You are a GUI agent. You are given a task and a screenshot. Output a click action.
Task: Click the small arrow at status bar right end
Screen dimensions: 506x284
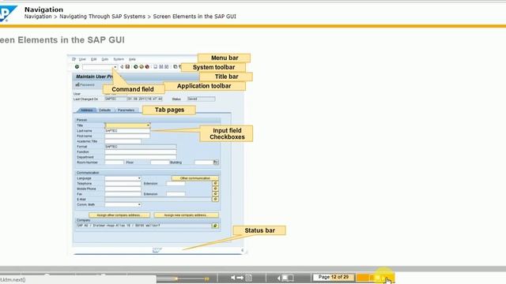point(242,250)
